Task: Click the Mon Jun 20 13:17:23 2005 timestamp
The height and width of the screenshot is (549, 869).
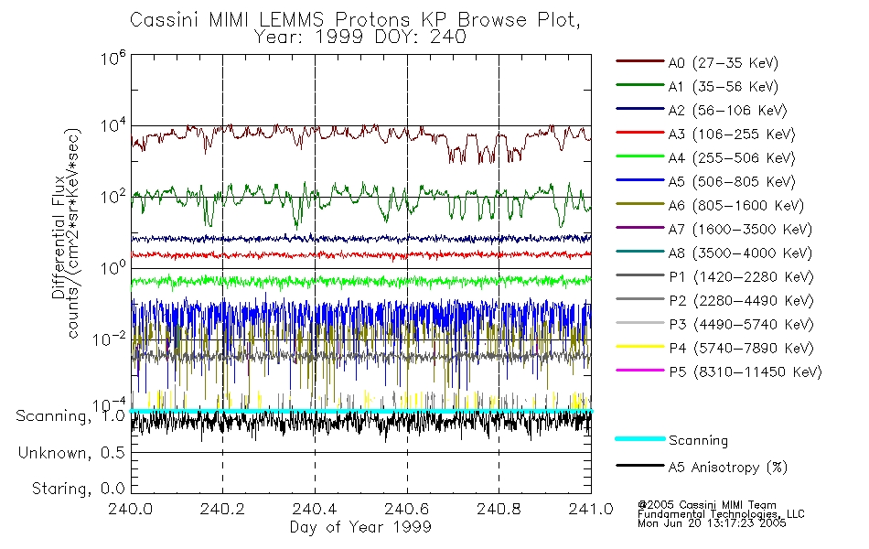Action: [x=712, y=523]
